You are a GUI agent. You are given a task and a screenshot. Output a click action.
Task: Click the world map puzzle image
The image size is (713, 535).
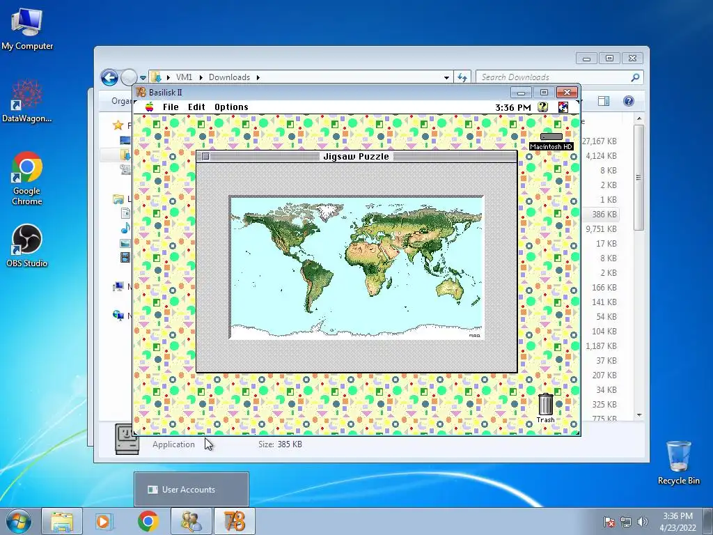click(356, 267)
